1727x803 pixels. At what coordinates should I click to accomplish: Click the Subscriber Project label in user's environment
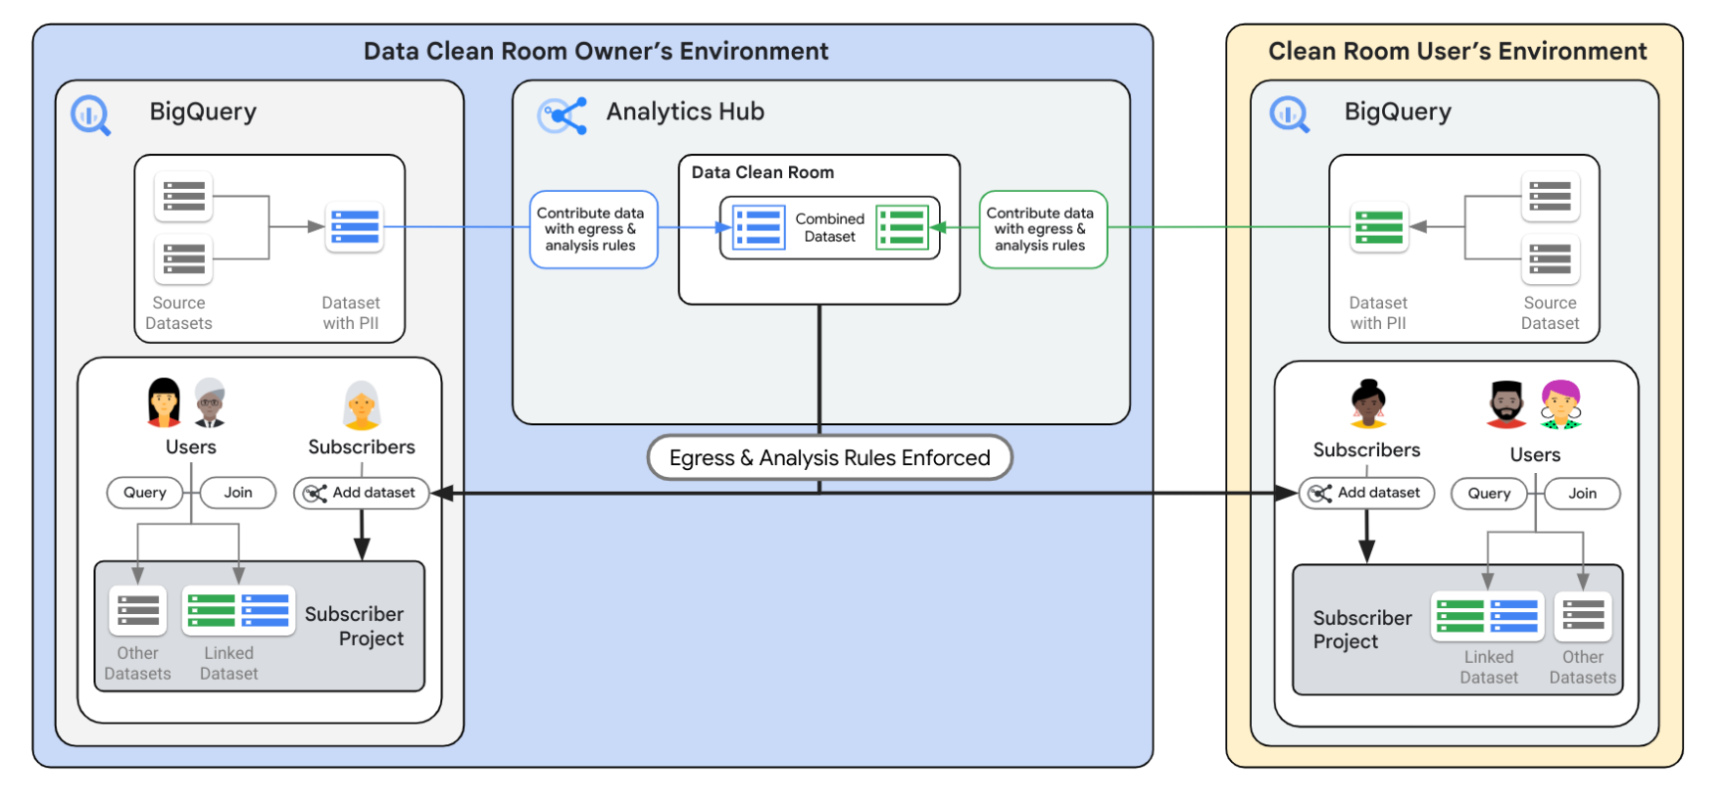(x=1362, y=630)
